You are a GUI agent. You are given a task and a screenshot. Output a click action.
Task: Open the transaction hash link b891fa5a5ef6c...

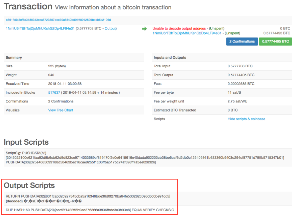click(58, 20)
